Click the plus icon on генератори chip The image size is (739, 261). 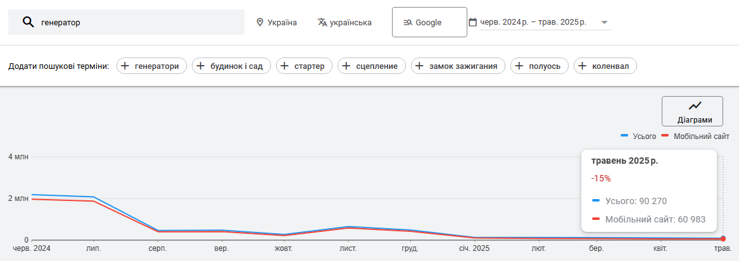(125, 66)
